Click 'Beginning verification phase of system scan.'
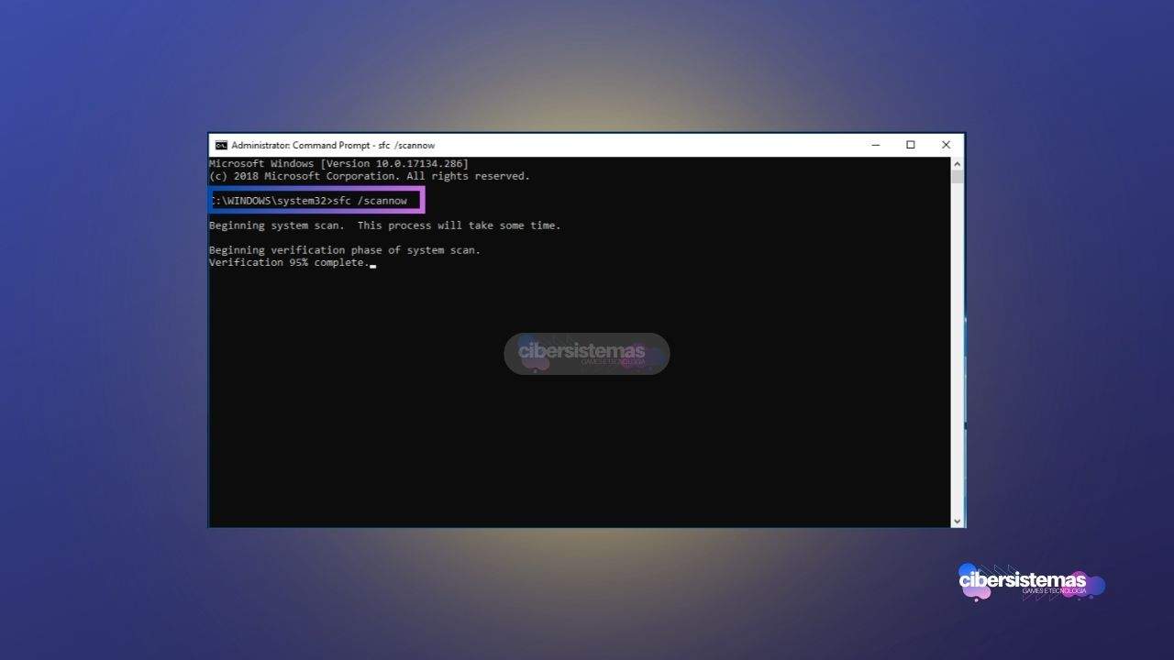This screenshot has width=1174, height=660. (x=345, y=250)
